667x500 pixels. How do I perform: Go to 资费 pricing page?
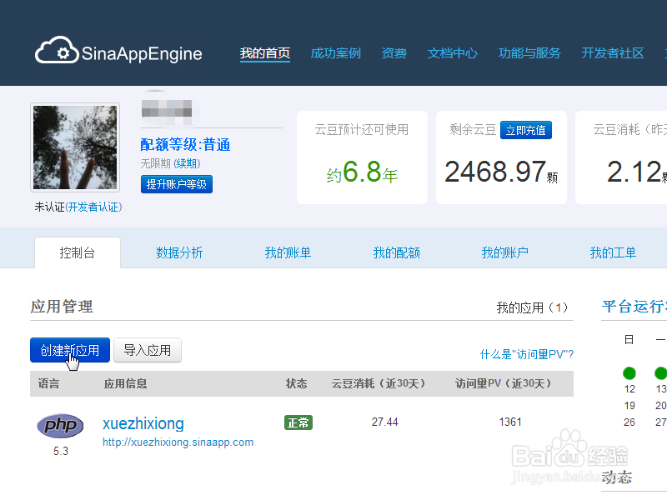394,53
